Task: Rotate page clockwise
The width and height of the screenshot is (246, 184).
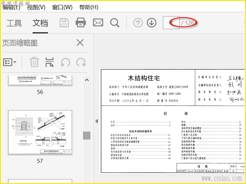Action: (x=81, y=62)
